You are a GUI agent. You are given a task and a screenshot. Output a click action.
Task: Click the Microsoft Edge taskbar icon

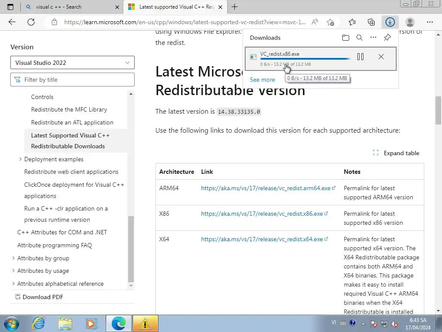pos(118,323)
